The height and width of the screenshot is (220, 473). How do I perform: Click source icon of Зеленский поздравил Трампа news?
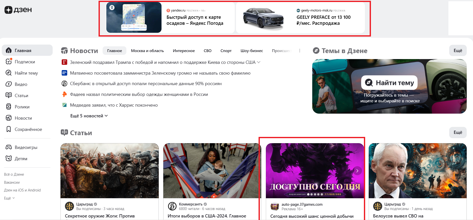(64, 62)
